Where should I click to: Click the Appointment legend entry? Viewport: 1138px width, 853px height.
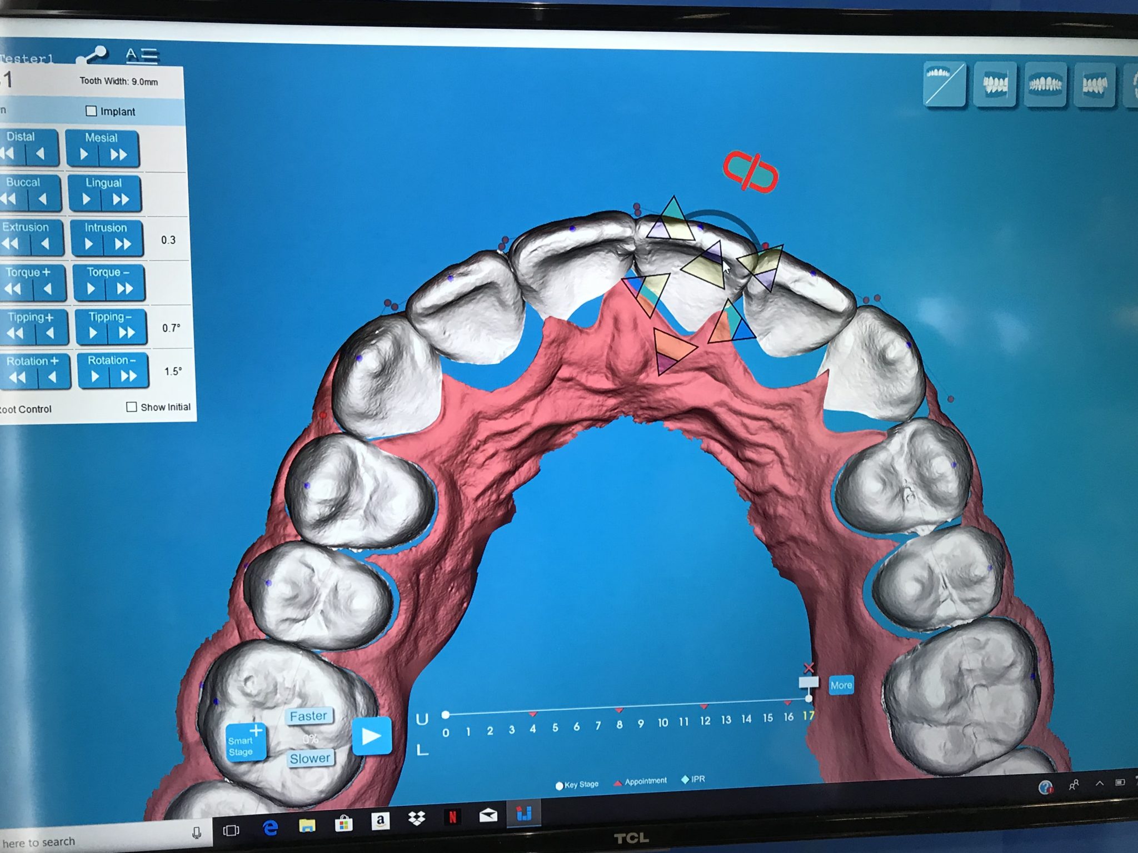[x=640, y=782]
